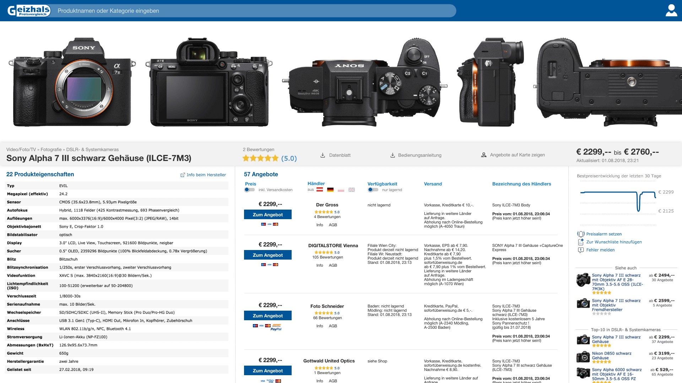Open Sony Alpha 7 III kit ILCE-7M3K thumbnail
Image resolution: width=682 pixels, height=383 pixels.
[x=583, y=280]
